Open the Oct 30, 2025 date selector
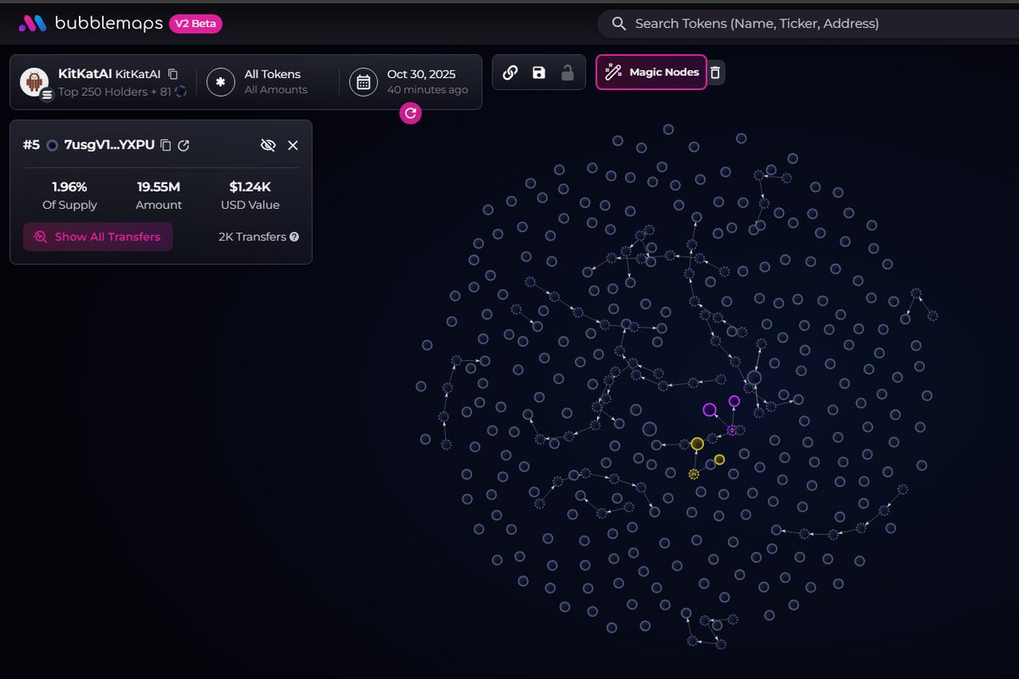 (x=413, y=81)
